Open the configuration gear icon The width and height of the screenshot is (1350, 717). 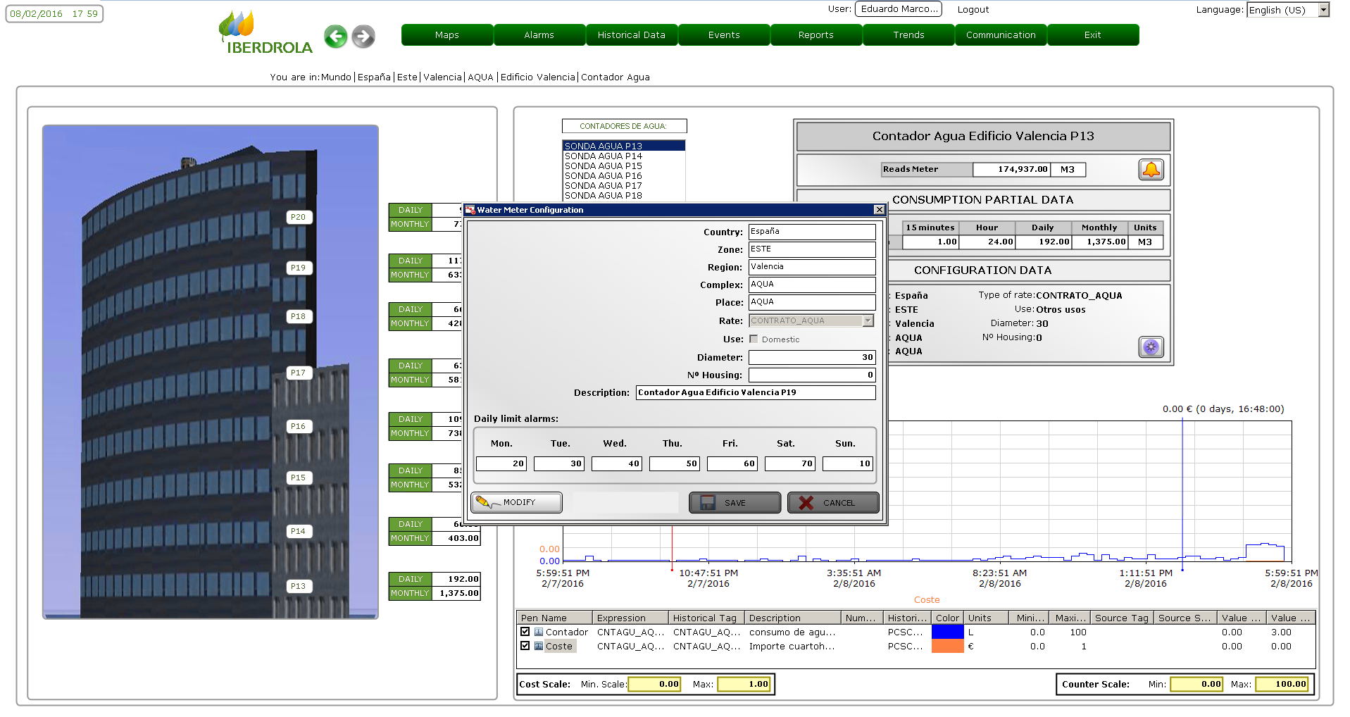[x=1151, y=347]
